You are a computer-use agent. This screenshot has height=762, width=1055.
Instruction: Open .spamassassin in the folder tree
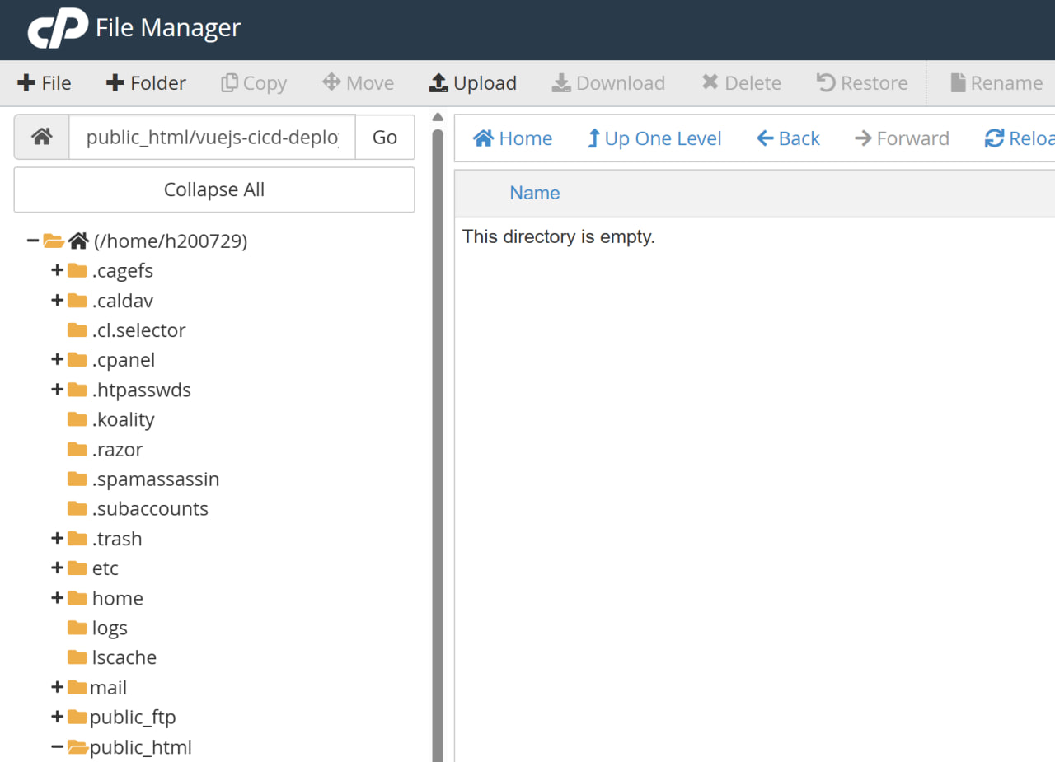pos(156,479)
